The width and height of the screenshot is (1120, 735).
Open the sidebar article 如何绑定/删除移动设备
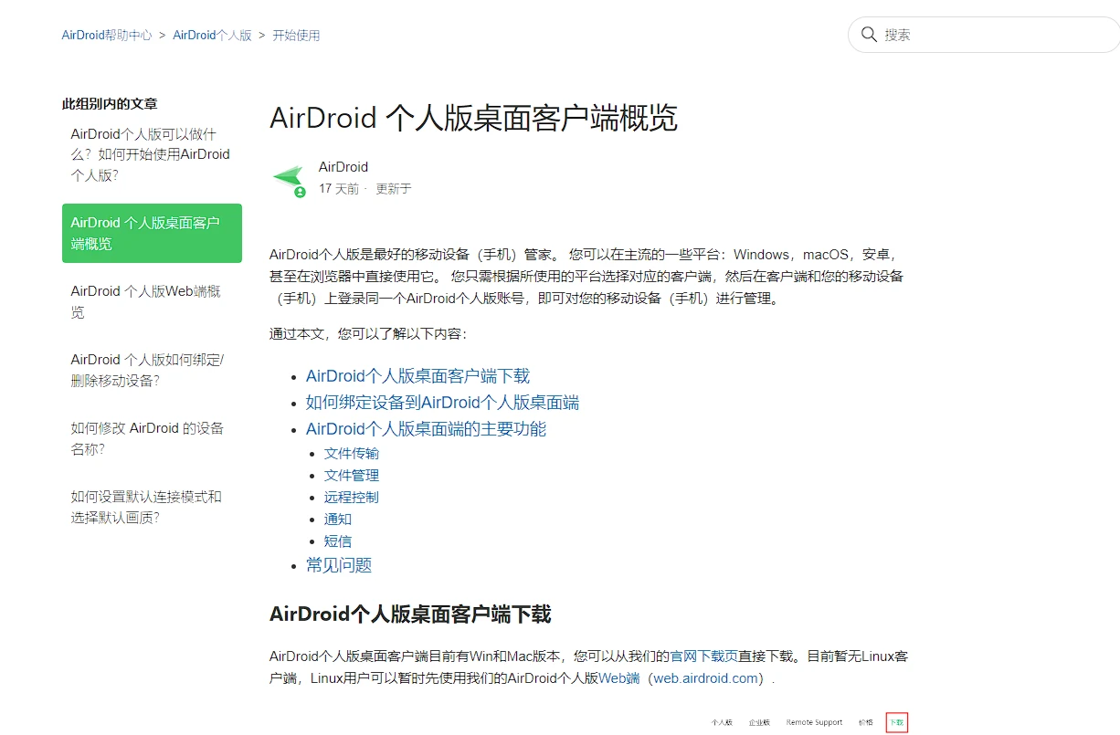(x=147, y=370)
